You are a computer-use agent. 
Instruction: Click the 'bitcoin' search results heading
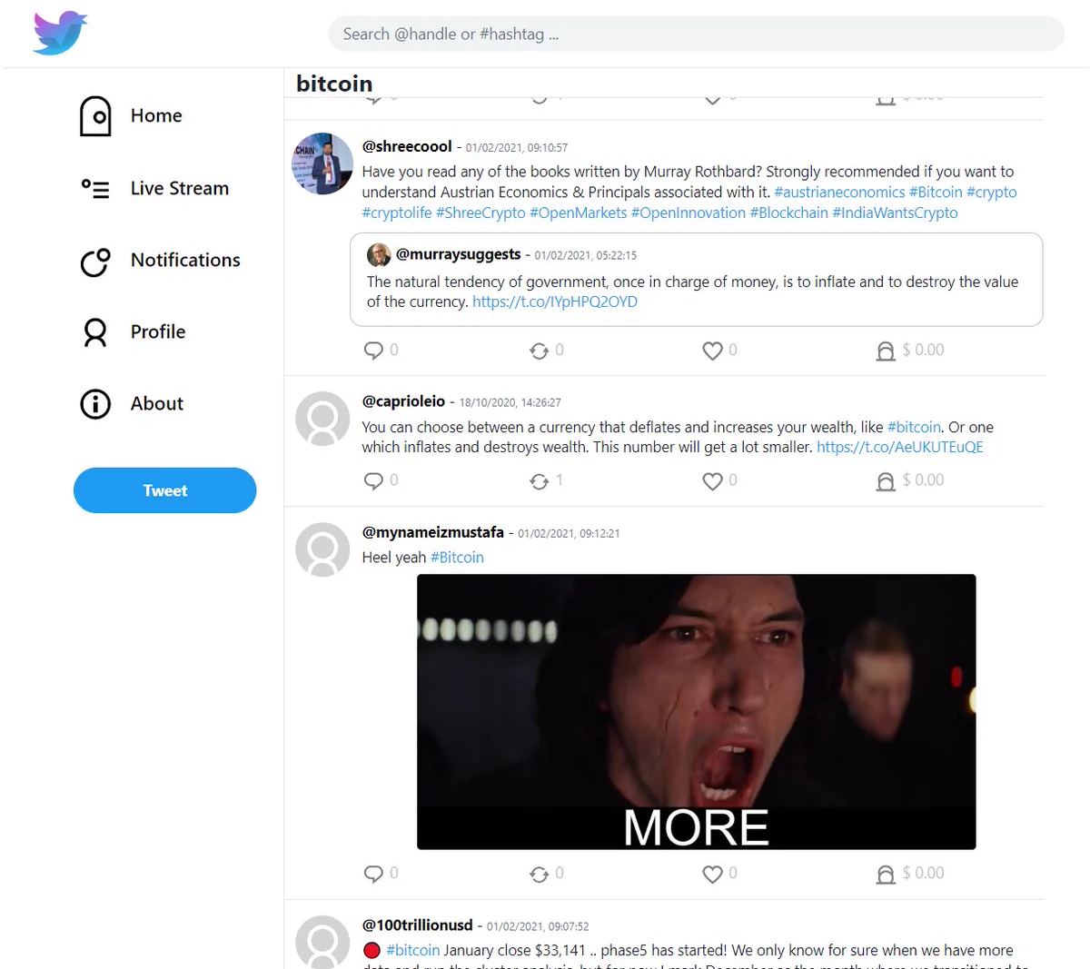334,84
